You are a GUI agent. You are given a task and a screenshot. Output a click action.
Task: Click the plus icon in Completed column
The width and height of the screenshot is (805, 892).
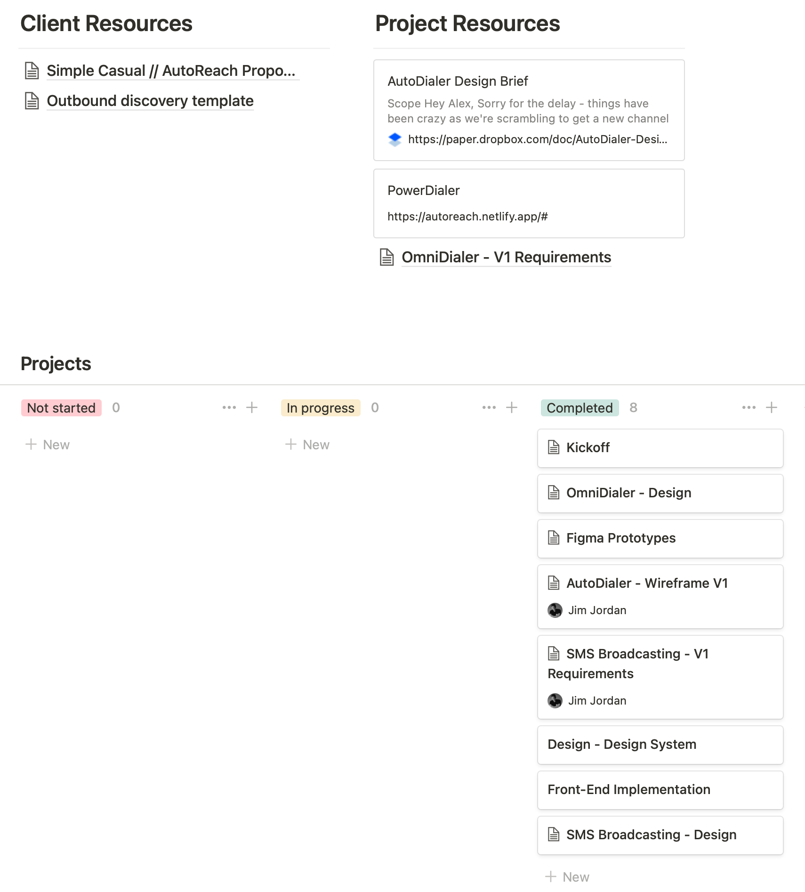coord(772,407)
